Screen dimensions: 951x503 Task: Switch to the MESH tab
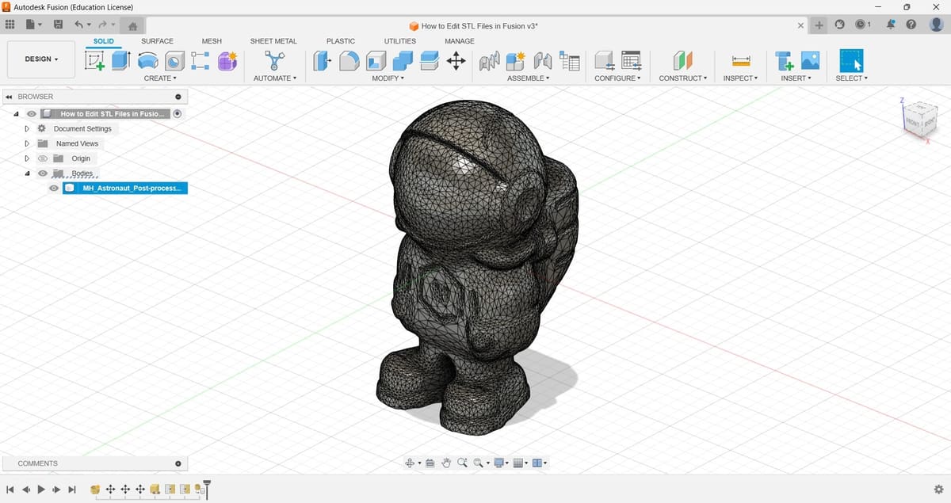(212, 41)
